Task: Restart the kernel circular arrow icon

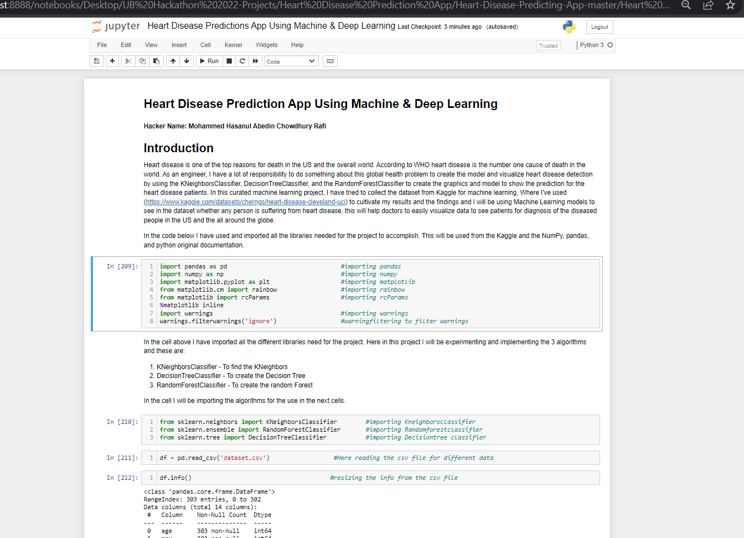Action: [242, 61]
